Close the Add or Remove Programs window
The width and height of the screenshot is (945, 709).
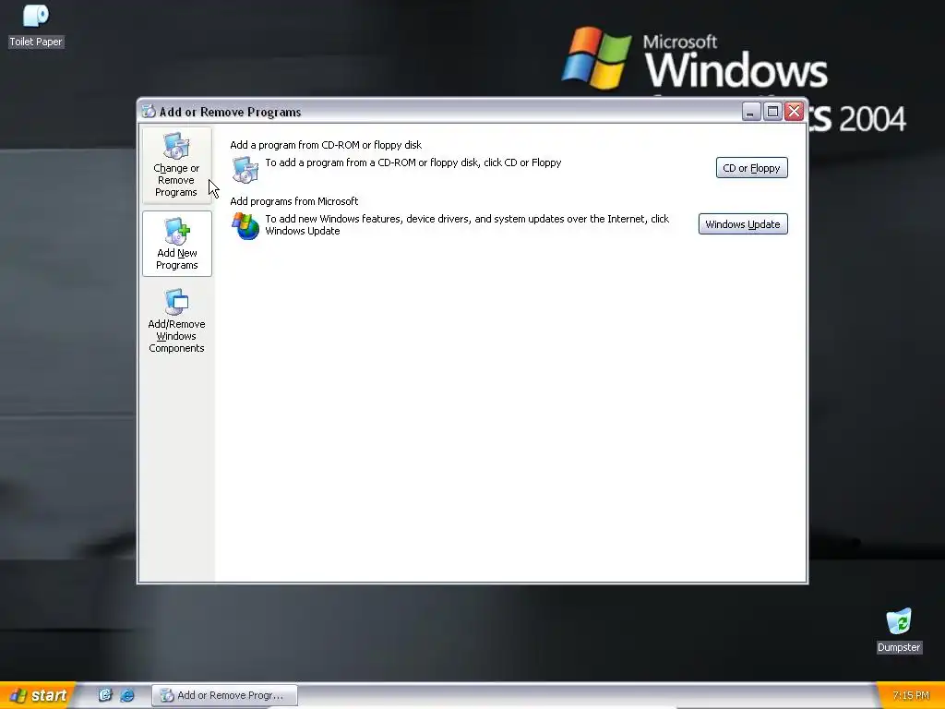pos(795,112)
